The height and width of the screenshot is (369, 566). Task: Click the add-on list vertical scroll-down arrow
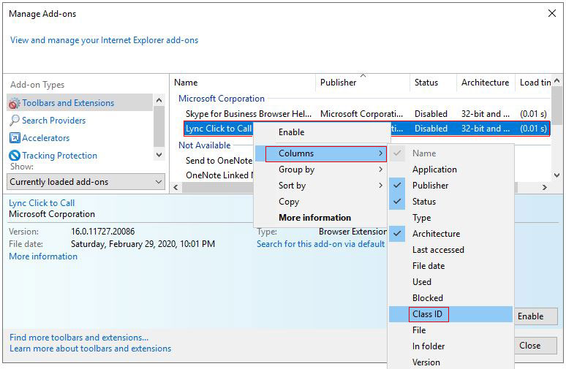[x=556, y=175]
